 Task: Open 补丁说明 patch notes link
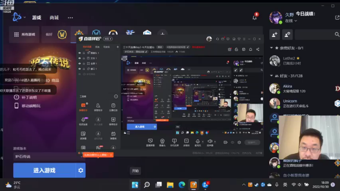click(x=25, y=98)
